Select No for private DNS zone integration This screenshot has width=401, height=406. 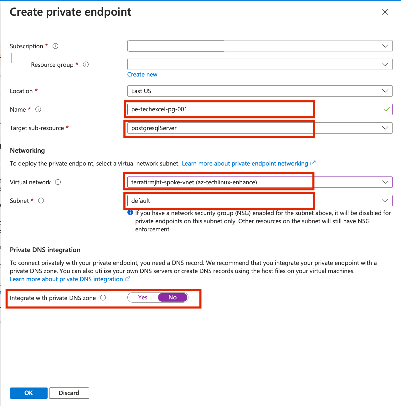pyautogui.click(x=172, y=298)
